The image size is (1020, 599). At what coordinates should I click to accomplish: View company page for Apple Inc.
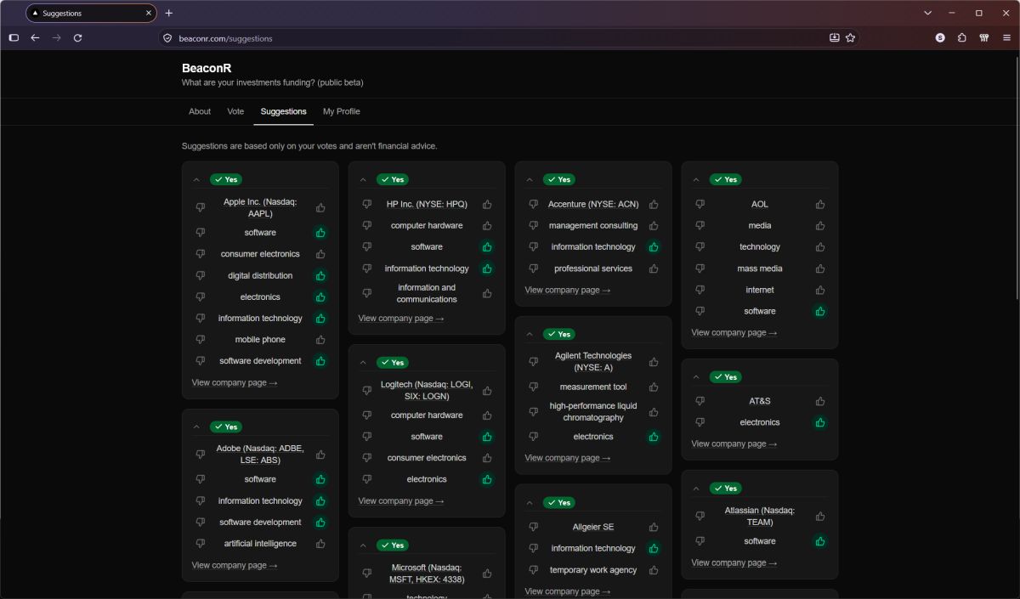[235, 383]
